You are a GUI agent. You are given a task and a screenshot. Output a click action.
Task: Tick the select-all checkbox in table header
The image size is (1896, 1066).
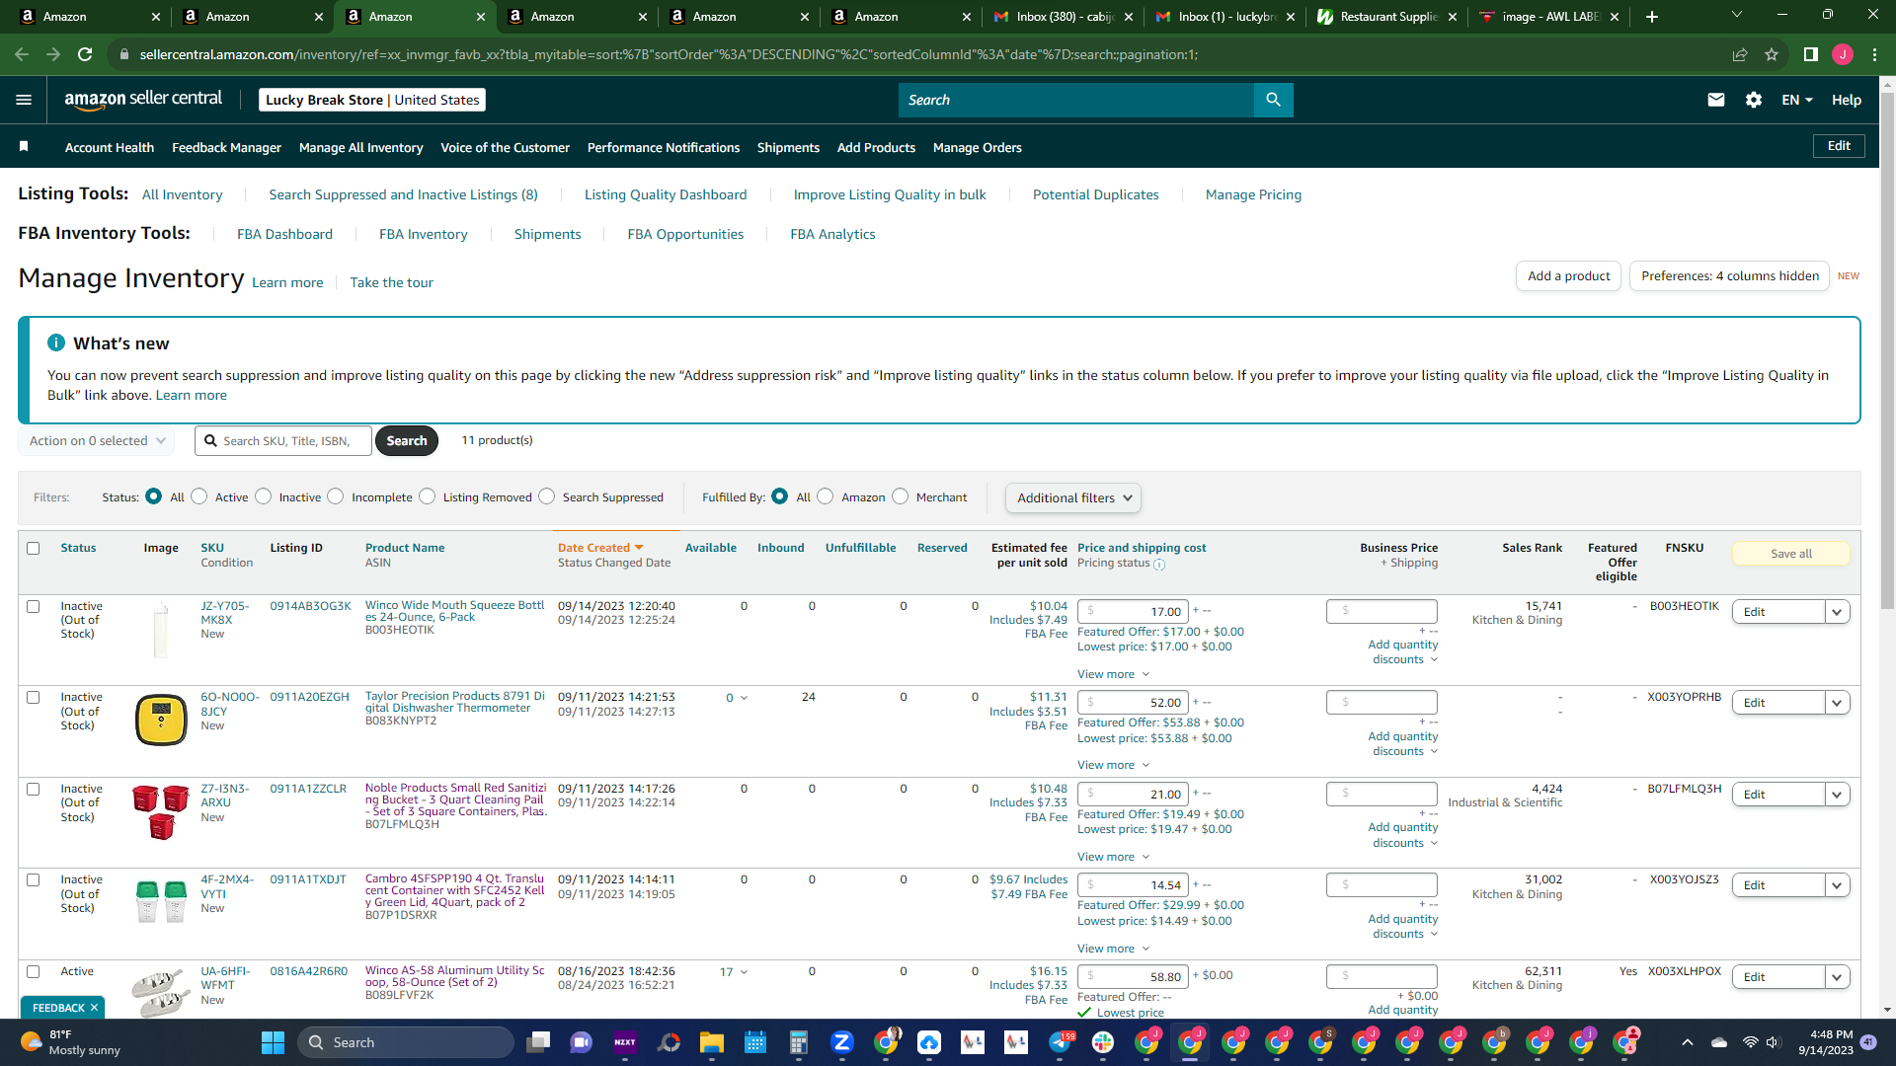(x=34, y=548)
